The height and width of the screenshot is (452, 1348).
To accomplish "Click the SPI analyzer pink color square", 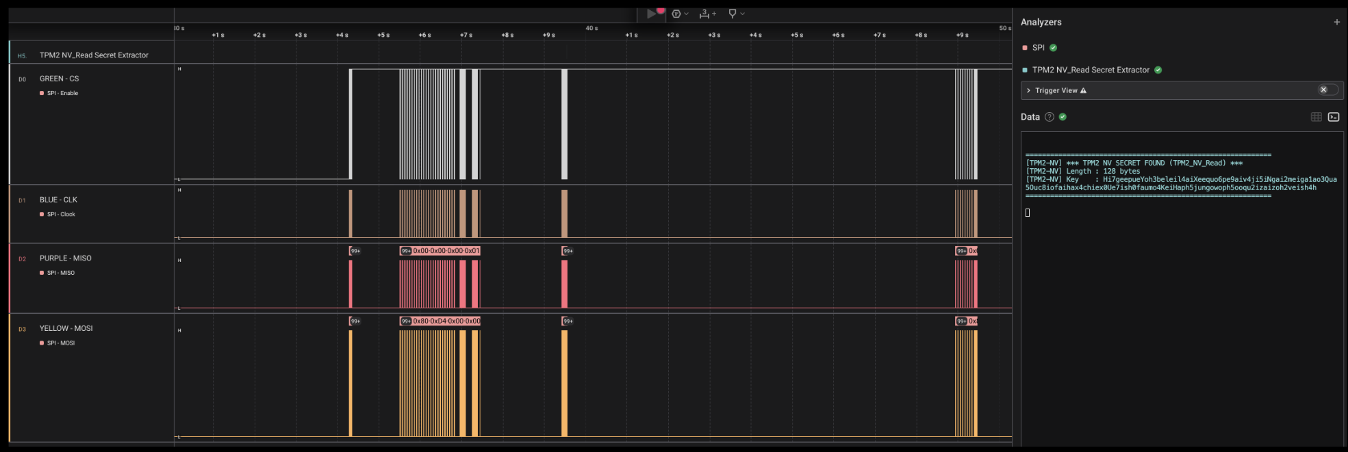I will click(x=1025, y=48).
